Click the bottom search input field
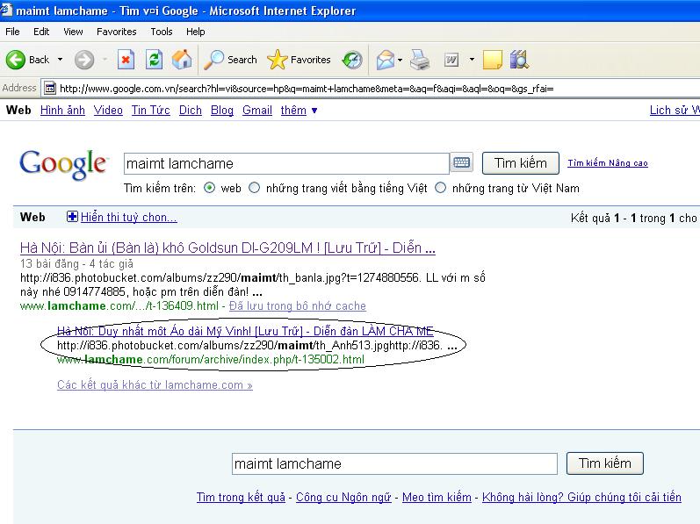 click(x=394, y=463)
